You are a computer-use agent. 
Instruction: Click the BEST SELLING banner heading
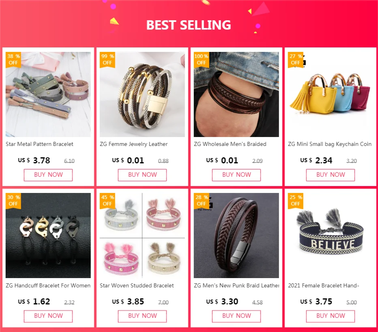pos(189,25)
